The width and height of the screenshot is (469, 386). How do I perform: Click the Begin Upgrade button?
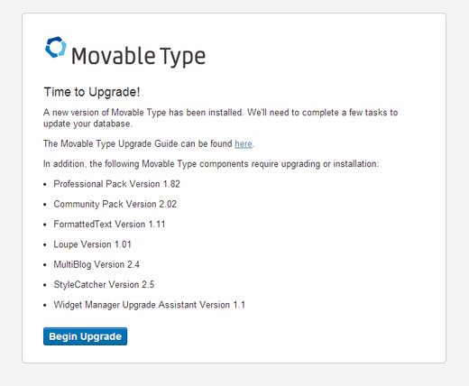pos(85,336)
